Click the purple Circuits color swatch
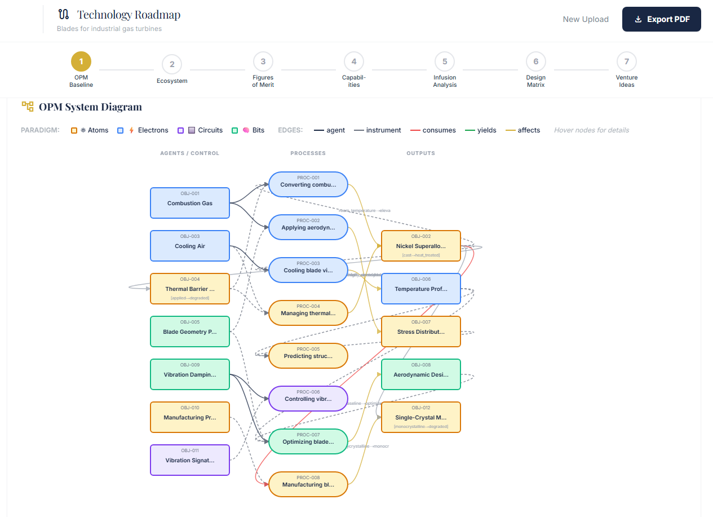 [180, 130]
